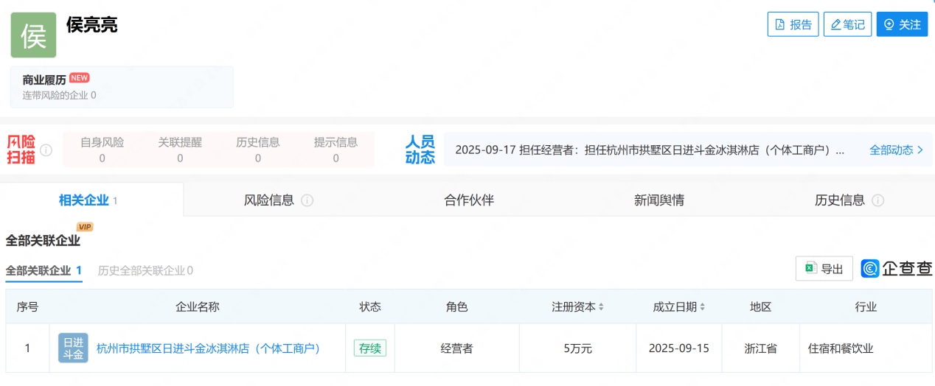Click the 浙江省 region cell

[760, 348]
